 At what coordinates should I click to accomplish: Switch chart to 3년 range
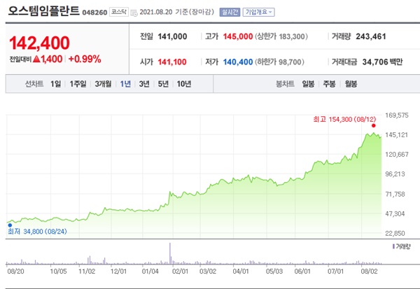[x=144, y=84]
